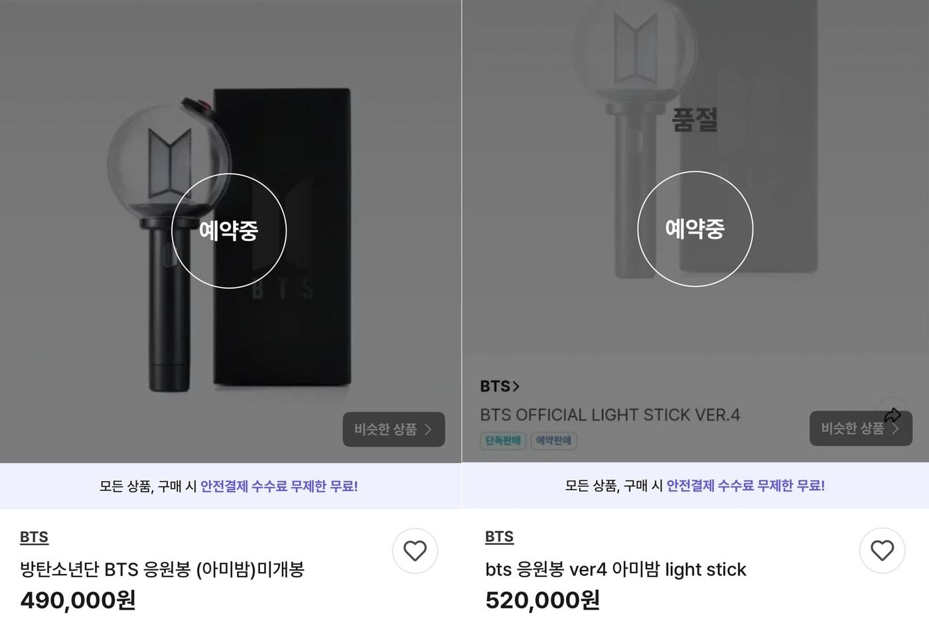The image size is (929, 623).
Task: Click the share arrow icon on right product image
Action: [894, 413]
